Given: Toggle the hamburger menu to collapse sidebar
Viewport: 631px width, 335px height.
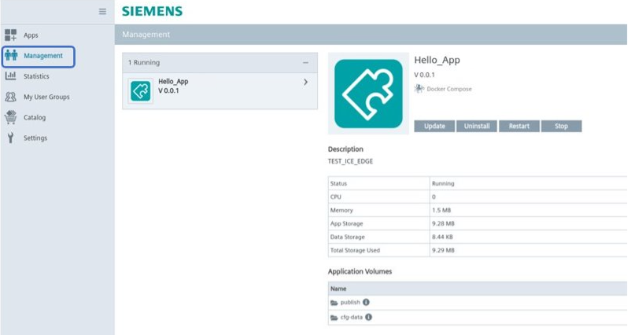Looking at the screenshot, I should tap(102, 12).
